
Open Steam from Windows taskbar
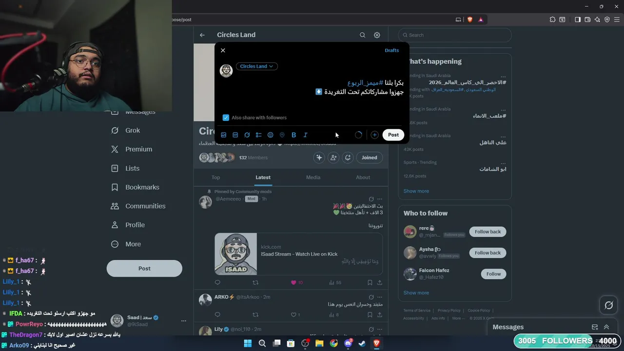[362, 343]
